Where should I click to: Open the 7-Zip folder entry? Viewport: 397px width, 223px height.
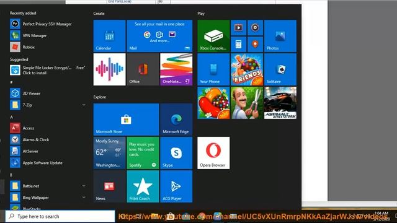point(47,105)
